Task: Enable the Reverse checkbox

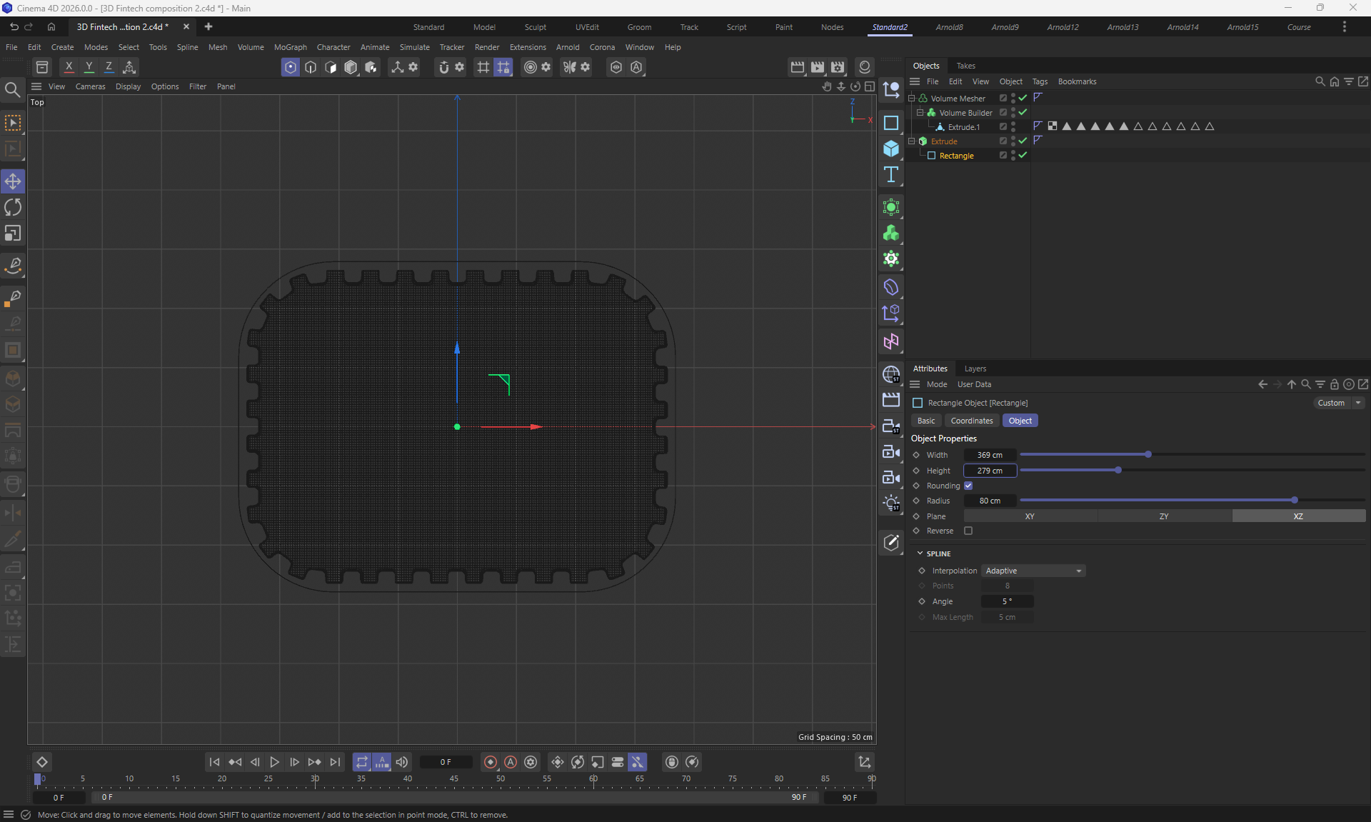Action: (968, 531)
